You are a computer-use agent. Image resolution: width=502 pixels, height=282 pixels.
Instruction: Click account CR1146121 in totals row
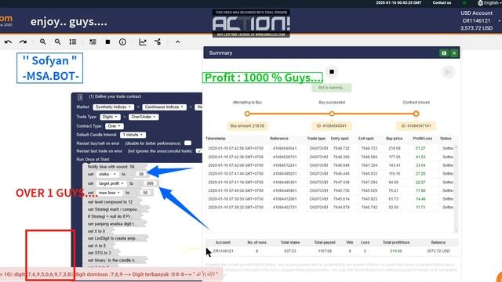[x=223, y=251]
